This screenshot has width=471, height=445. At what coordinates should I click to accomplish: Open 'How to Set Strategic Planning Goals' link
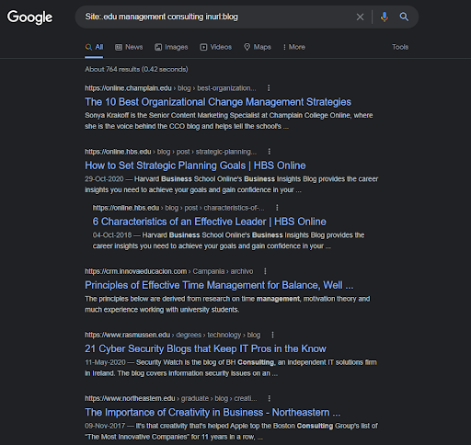pyautogui.click(x=195, y=165)
